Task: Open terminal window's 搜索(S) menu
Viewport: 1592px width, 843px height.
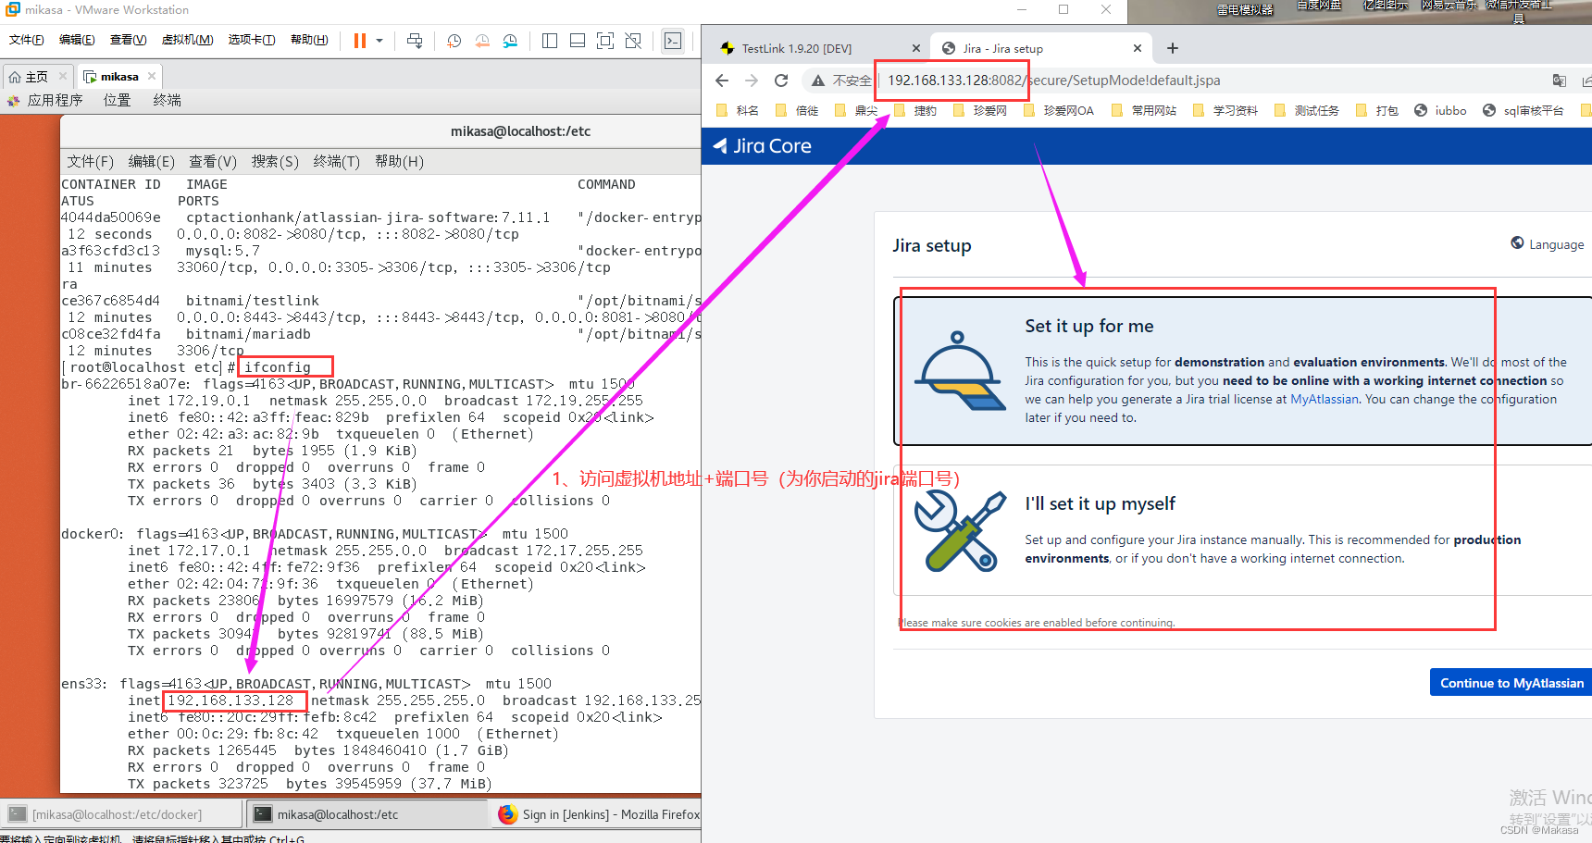Action: point(275,161)
